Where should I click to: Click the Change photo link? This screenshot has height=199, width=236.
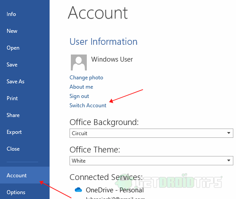tap(86, 78)
